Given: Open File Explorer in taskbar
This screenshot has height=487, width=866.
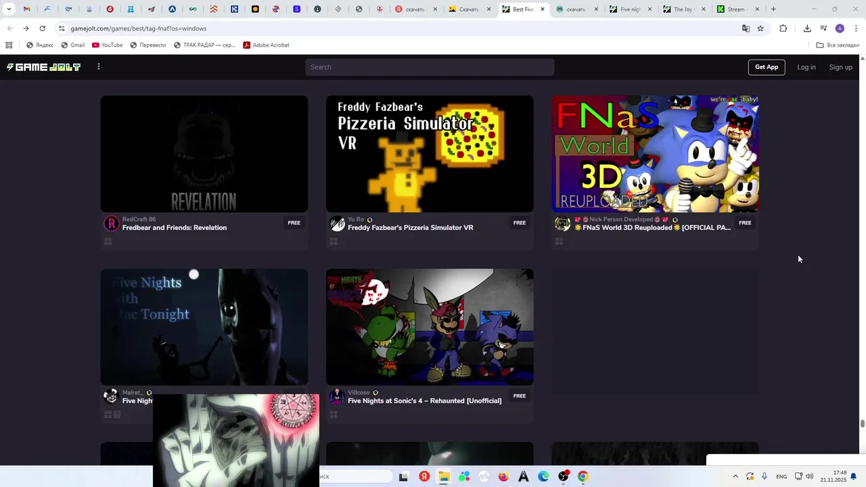Looking at the screenshot, I should 444,477.
